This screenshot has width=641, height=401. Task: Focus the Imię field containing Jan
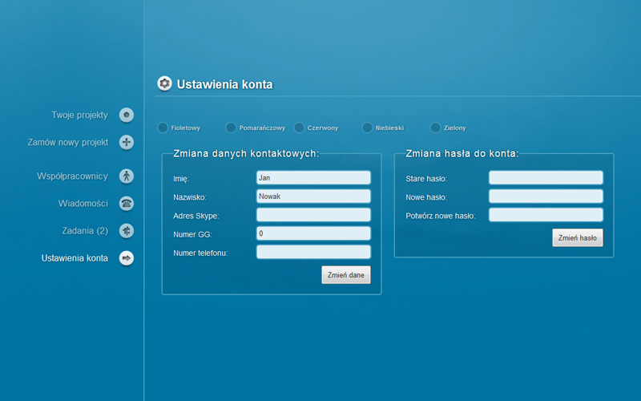pyautogui.click(x=313, y=177)
